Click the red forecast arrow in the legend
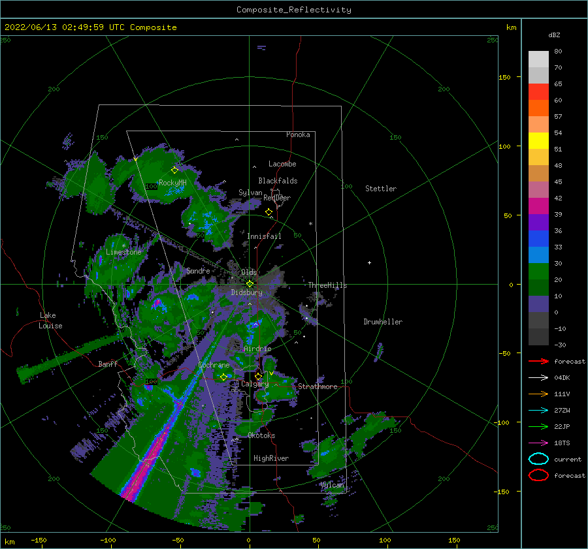 pos(538,361)
